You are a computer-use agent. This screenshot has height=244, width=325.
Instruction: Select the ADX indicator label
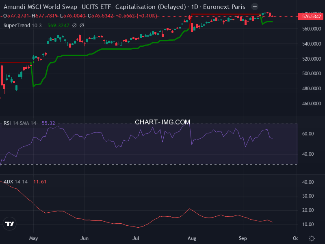[8, 181]
